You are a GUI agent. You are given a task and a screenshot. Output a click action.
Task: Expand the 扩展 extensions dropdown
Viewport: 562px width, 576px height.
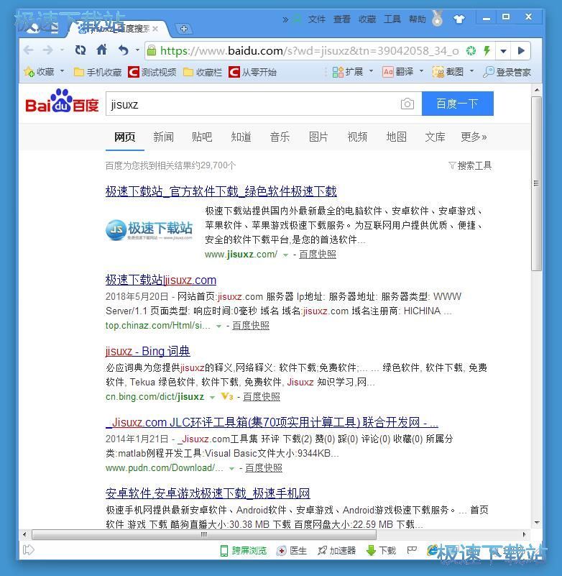[371, 72]
